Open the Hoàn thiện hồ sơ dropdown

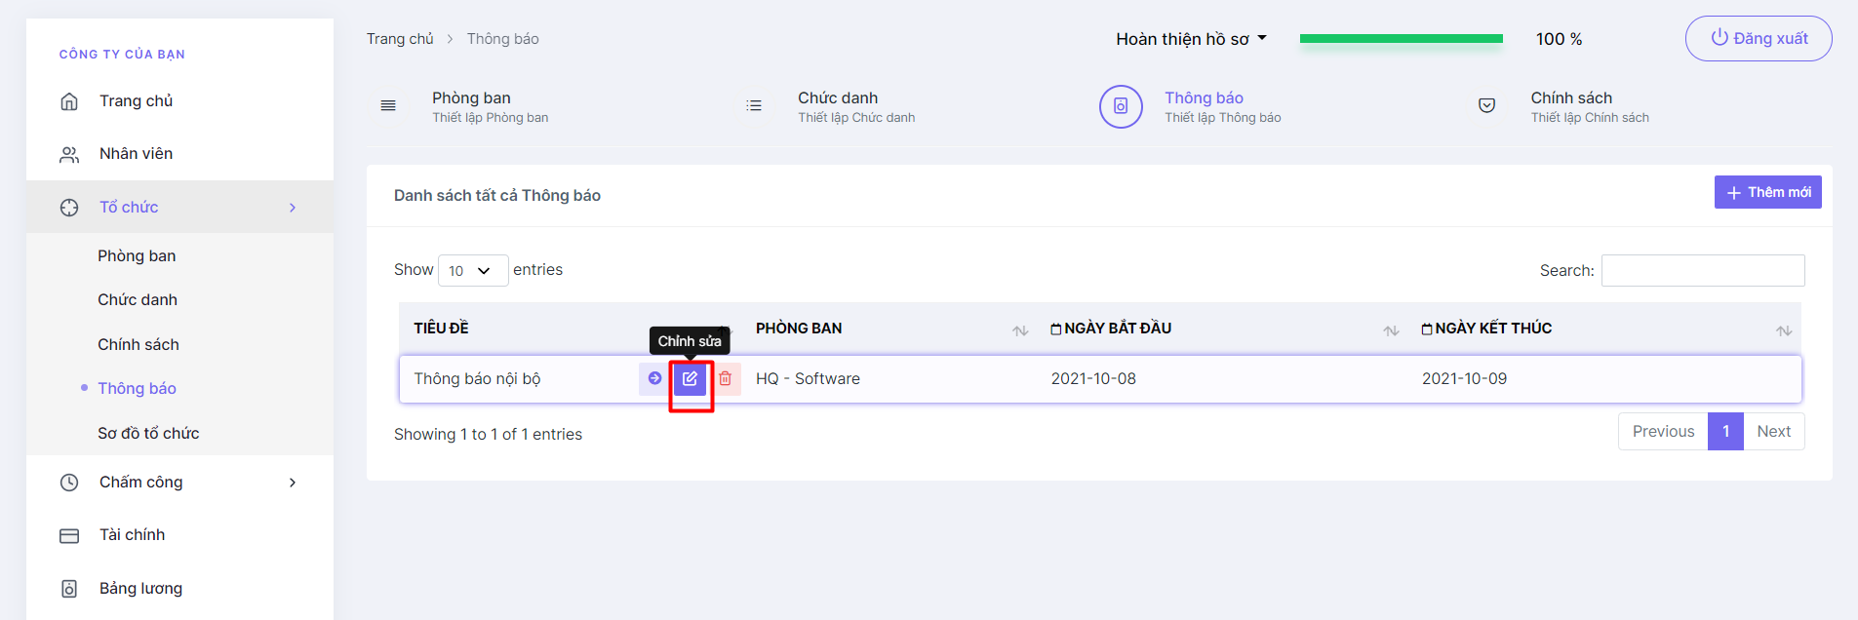(x=1191, y=39)
